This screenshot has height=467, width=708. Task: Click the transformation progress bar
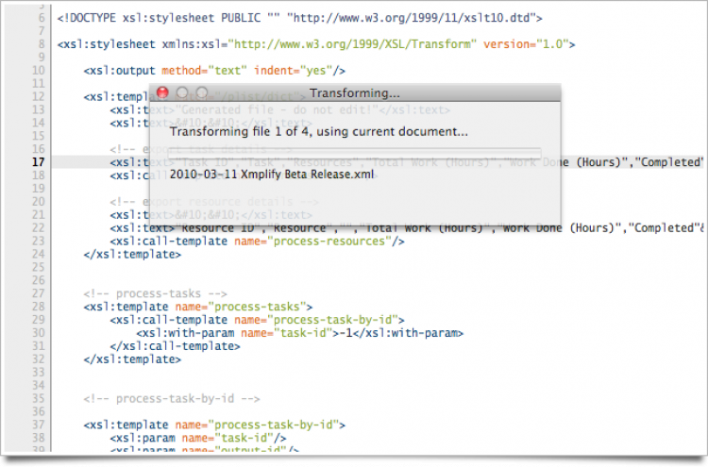pos(354,153)
